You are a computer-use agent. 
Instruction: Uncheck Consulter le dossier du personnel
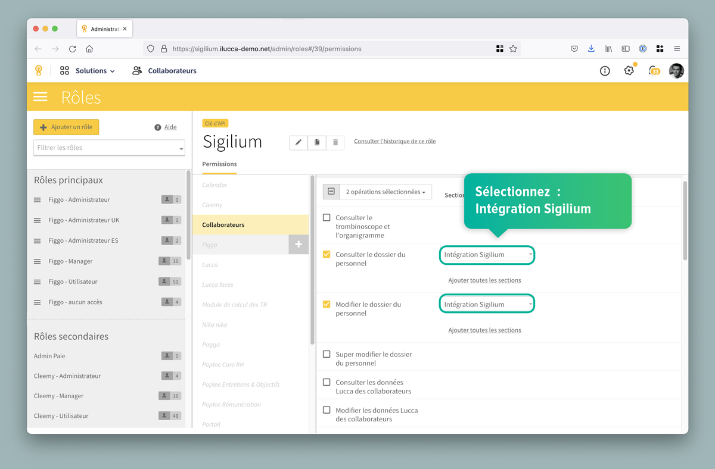coord(327,254)
